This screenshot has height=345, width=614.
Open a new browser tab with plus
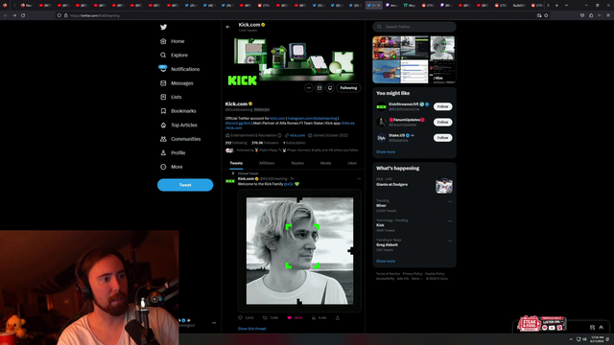pos(556,6)
